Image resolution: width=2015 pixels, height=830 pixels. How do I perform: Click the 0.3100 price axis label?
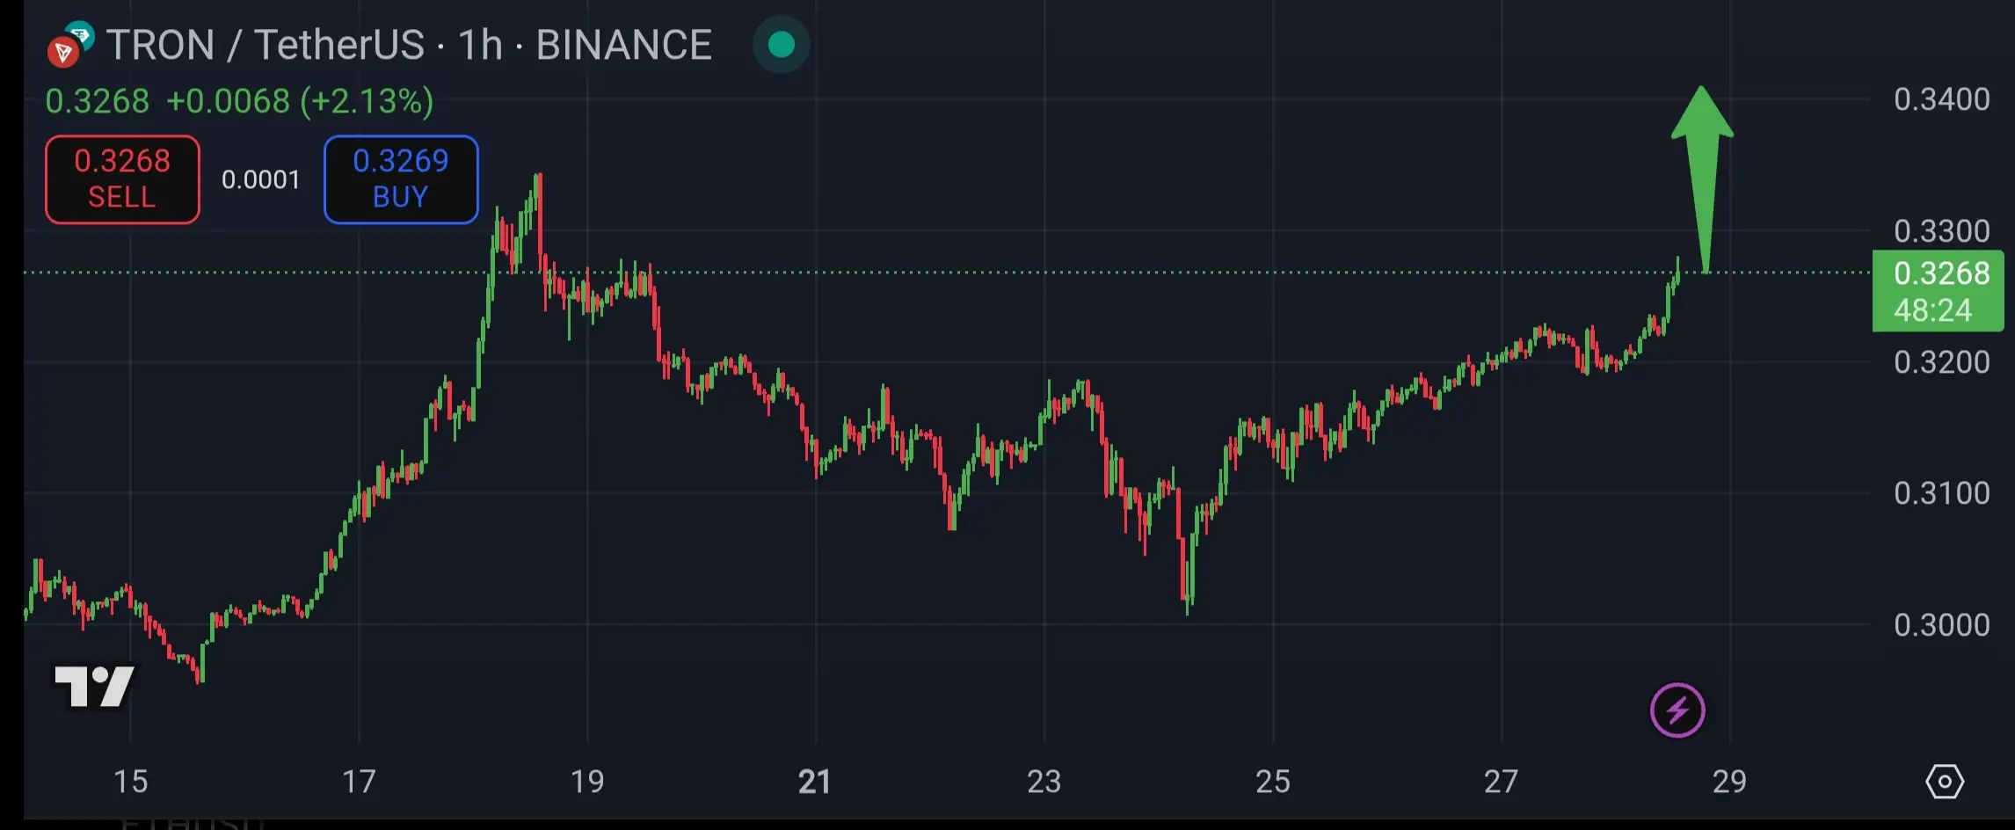point(1941,493)
